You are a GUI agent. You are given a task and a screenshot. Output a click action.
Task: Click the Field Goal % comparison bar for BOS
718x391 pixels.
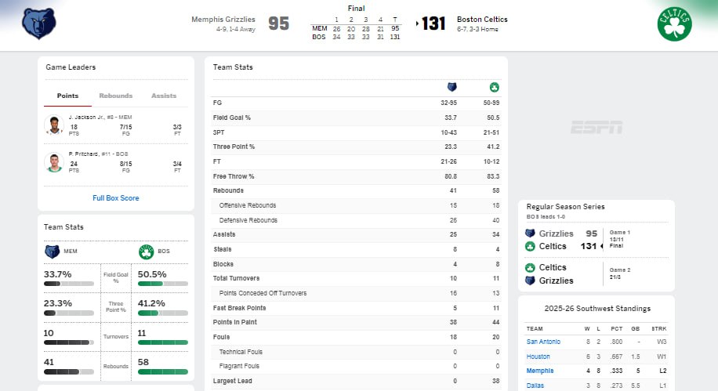(163, 283)
